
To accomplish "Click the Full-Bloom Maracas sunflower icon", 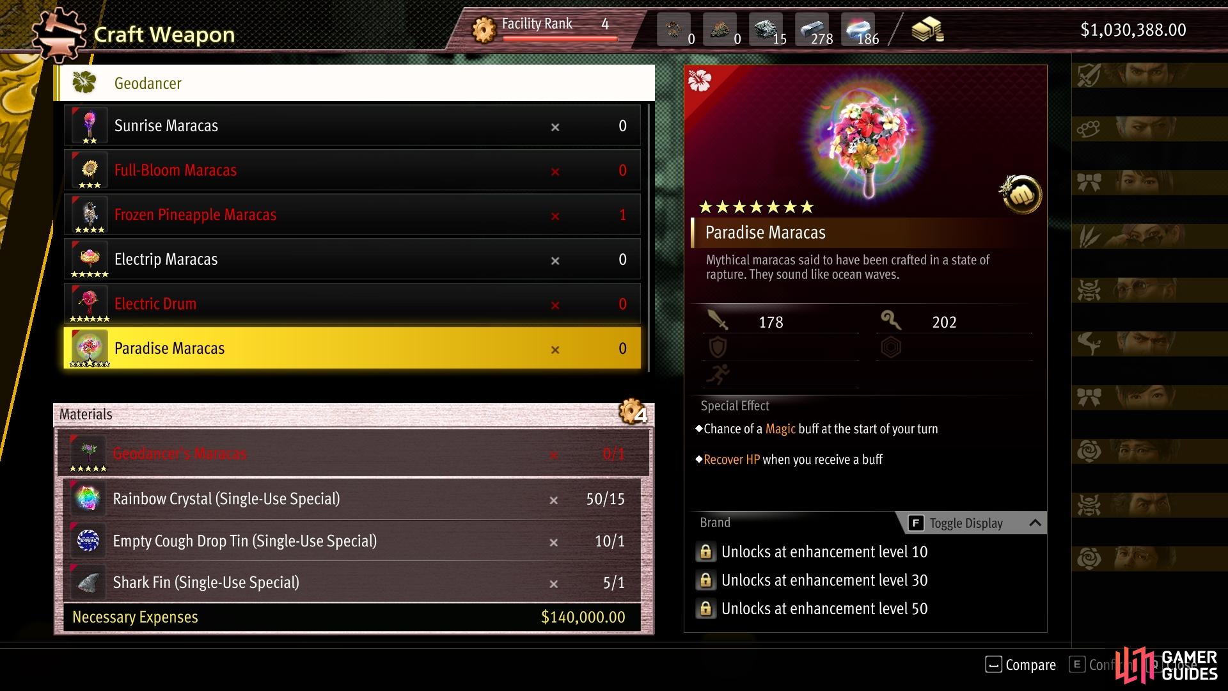I will tap(90, 170).
